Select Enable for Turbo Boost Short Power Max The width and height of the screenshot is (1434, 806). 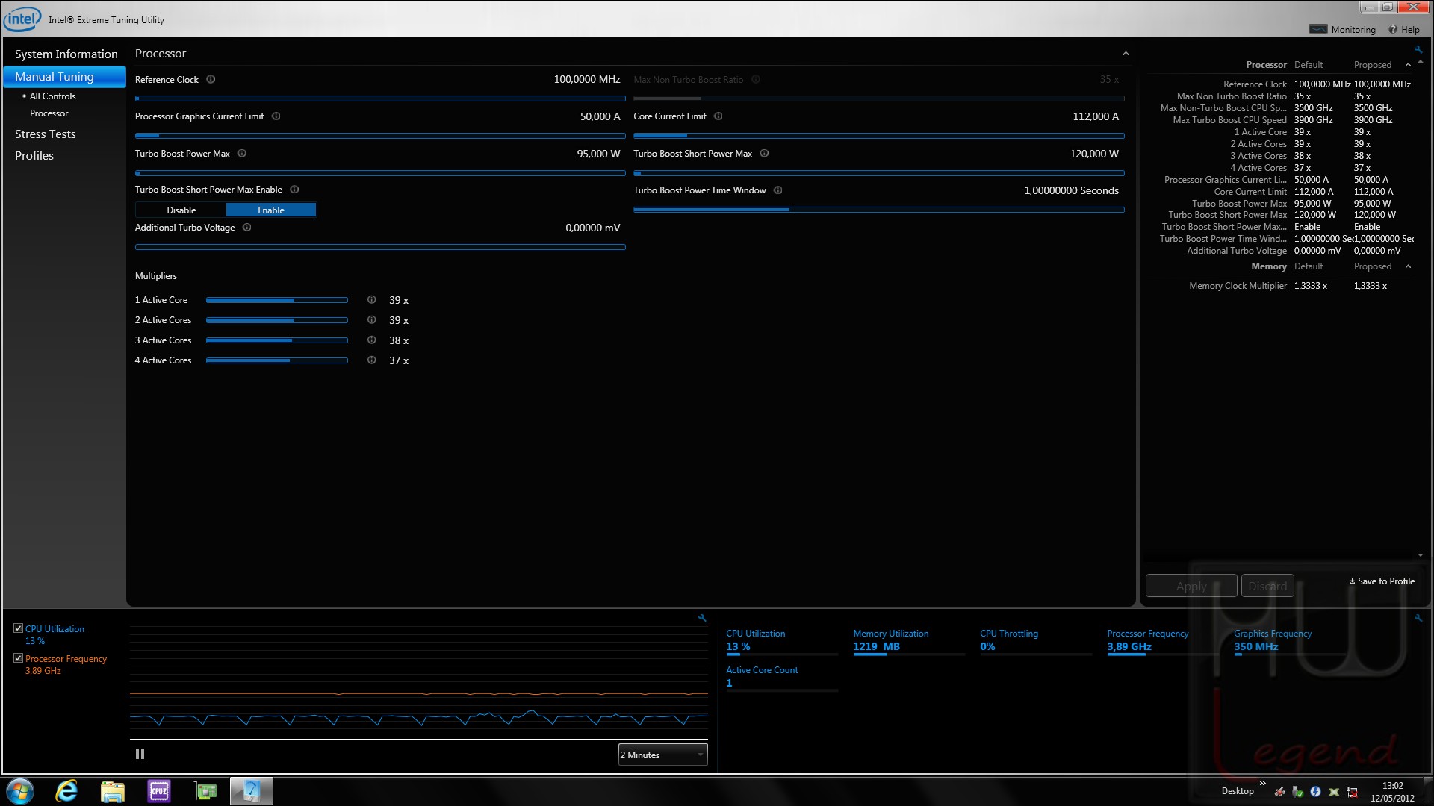click(x=271, y=210)
